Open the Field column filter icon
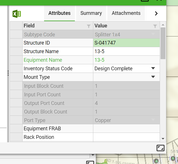 pos(89,26)
